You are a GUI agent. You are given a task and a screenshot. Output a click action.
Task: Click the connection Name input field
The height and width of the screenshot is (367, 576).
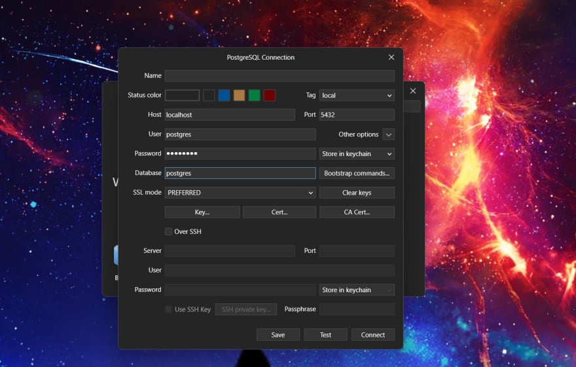click(x=279, y=76)
